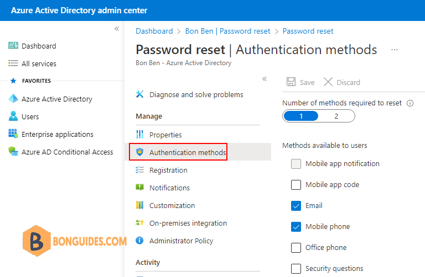Click the Save button label
425x277 pixels.
tap(307, 82)
